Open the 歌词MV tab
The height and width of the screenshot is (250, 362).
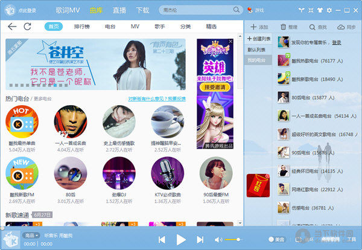(x=68, y=10)
